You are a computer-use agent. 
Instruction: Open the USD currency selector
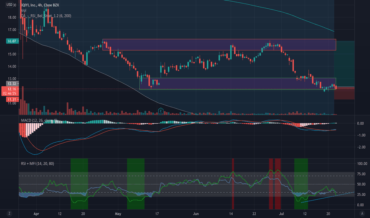(9, 5)
